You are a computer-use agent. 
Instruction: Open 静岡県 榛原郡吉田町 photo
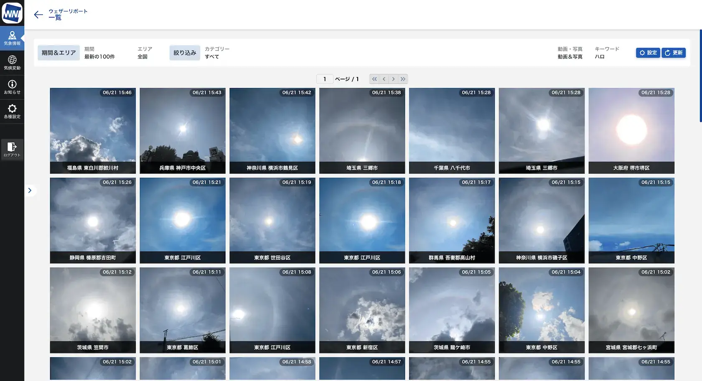pyautogui.click(x=93, y=221)
